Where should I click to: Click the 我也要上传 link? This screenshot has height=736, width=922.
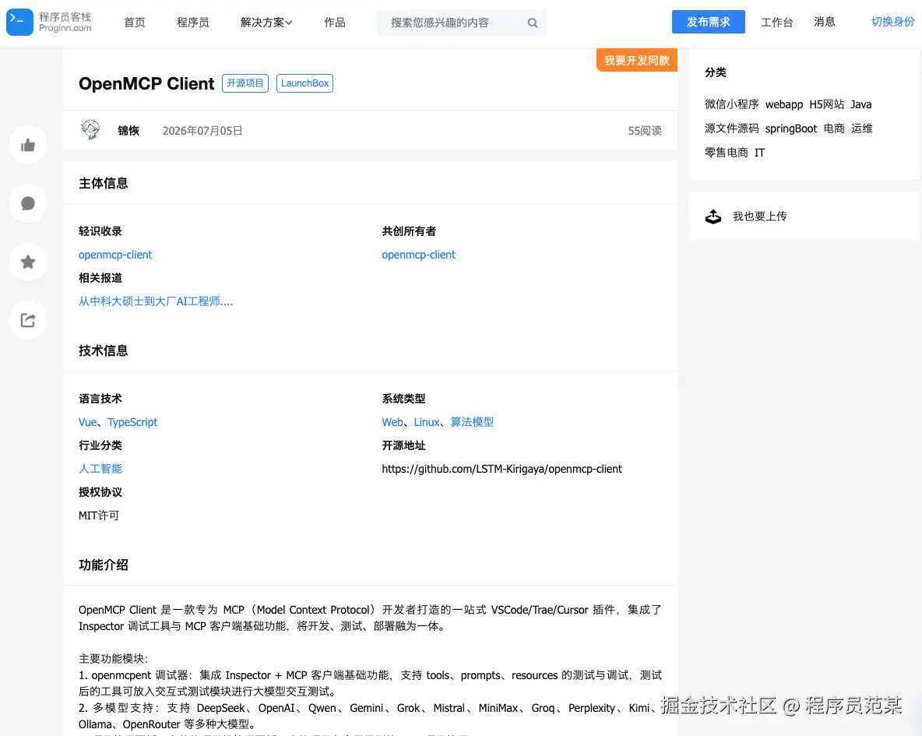pos(760,217)
